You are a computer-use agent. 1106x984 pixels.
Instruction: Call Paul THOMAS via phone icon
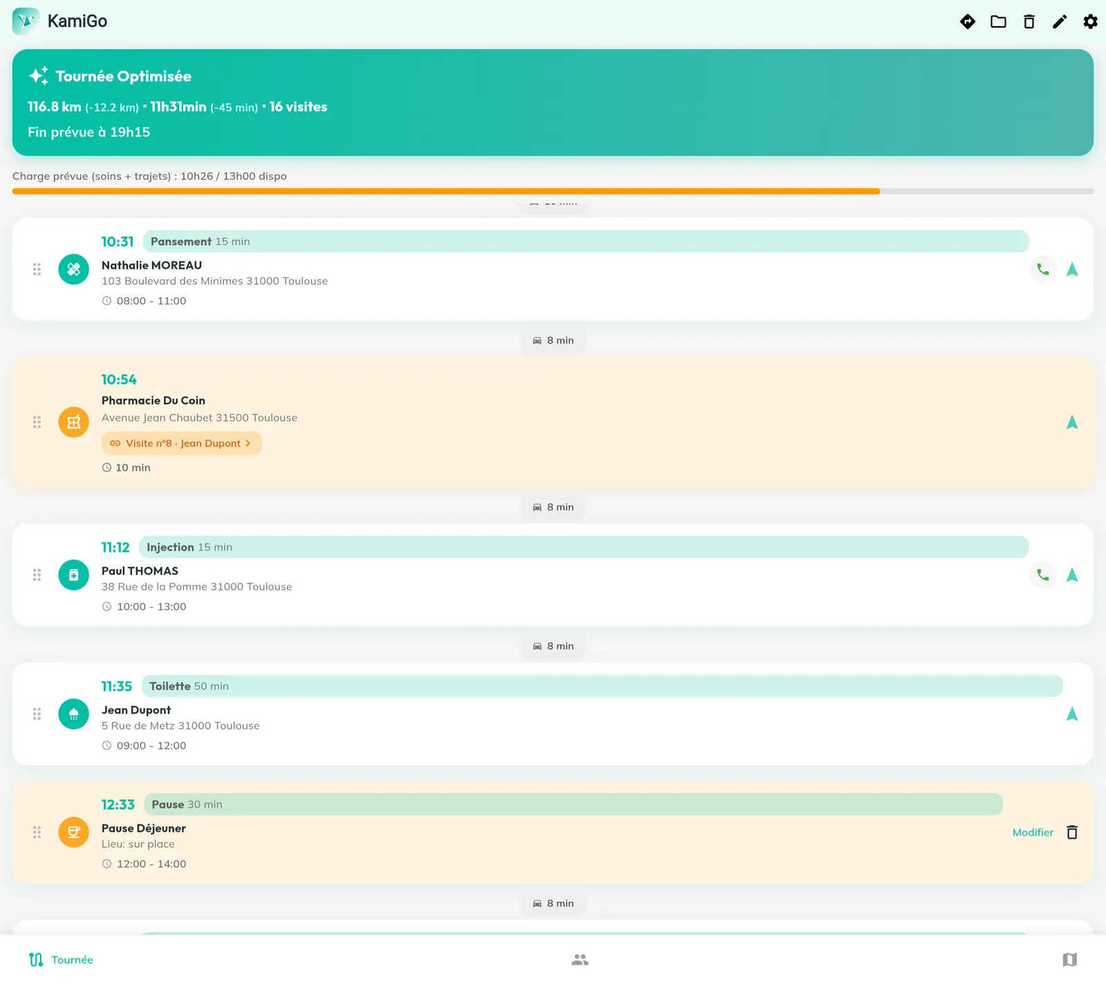[1043, 575]
